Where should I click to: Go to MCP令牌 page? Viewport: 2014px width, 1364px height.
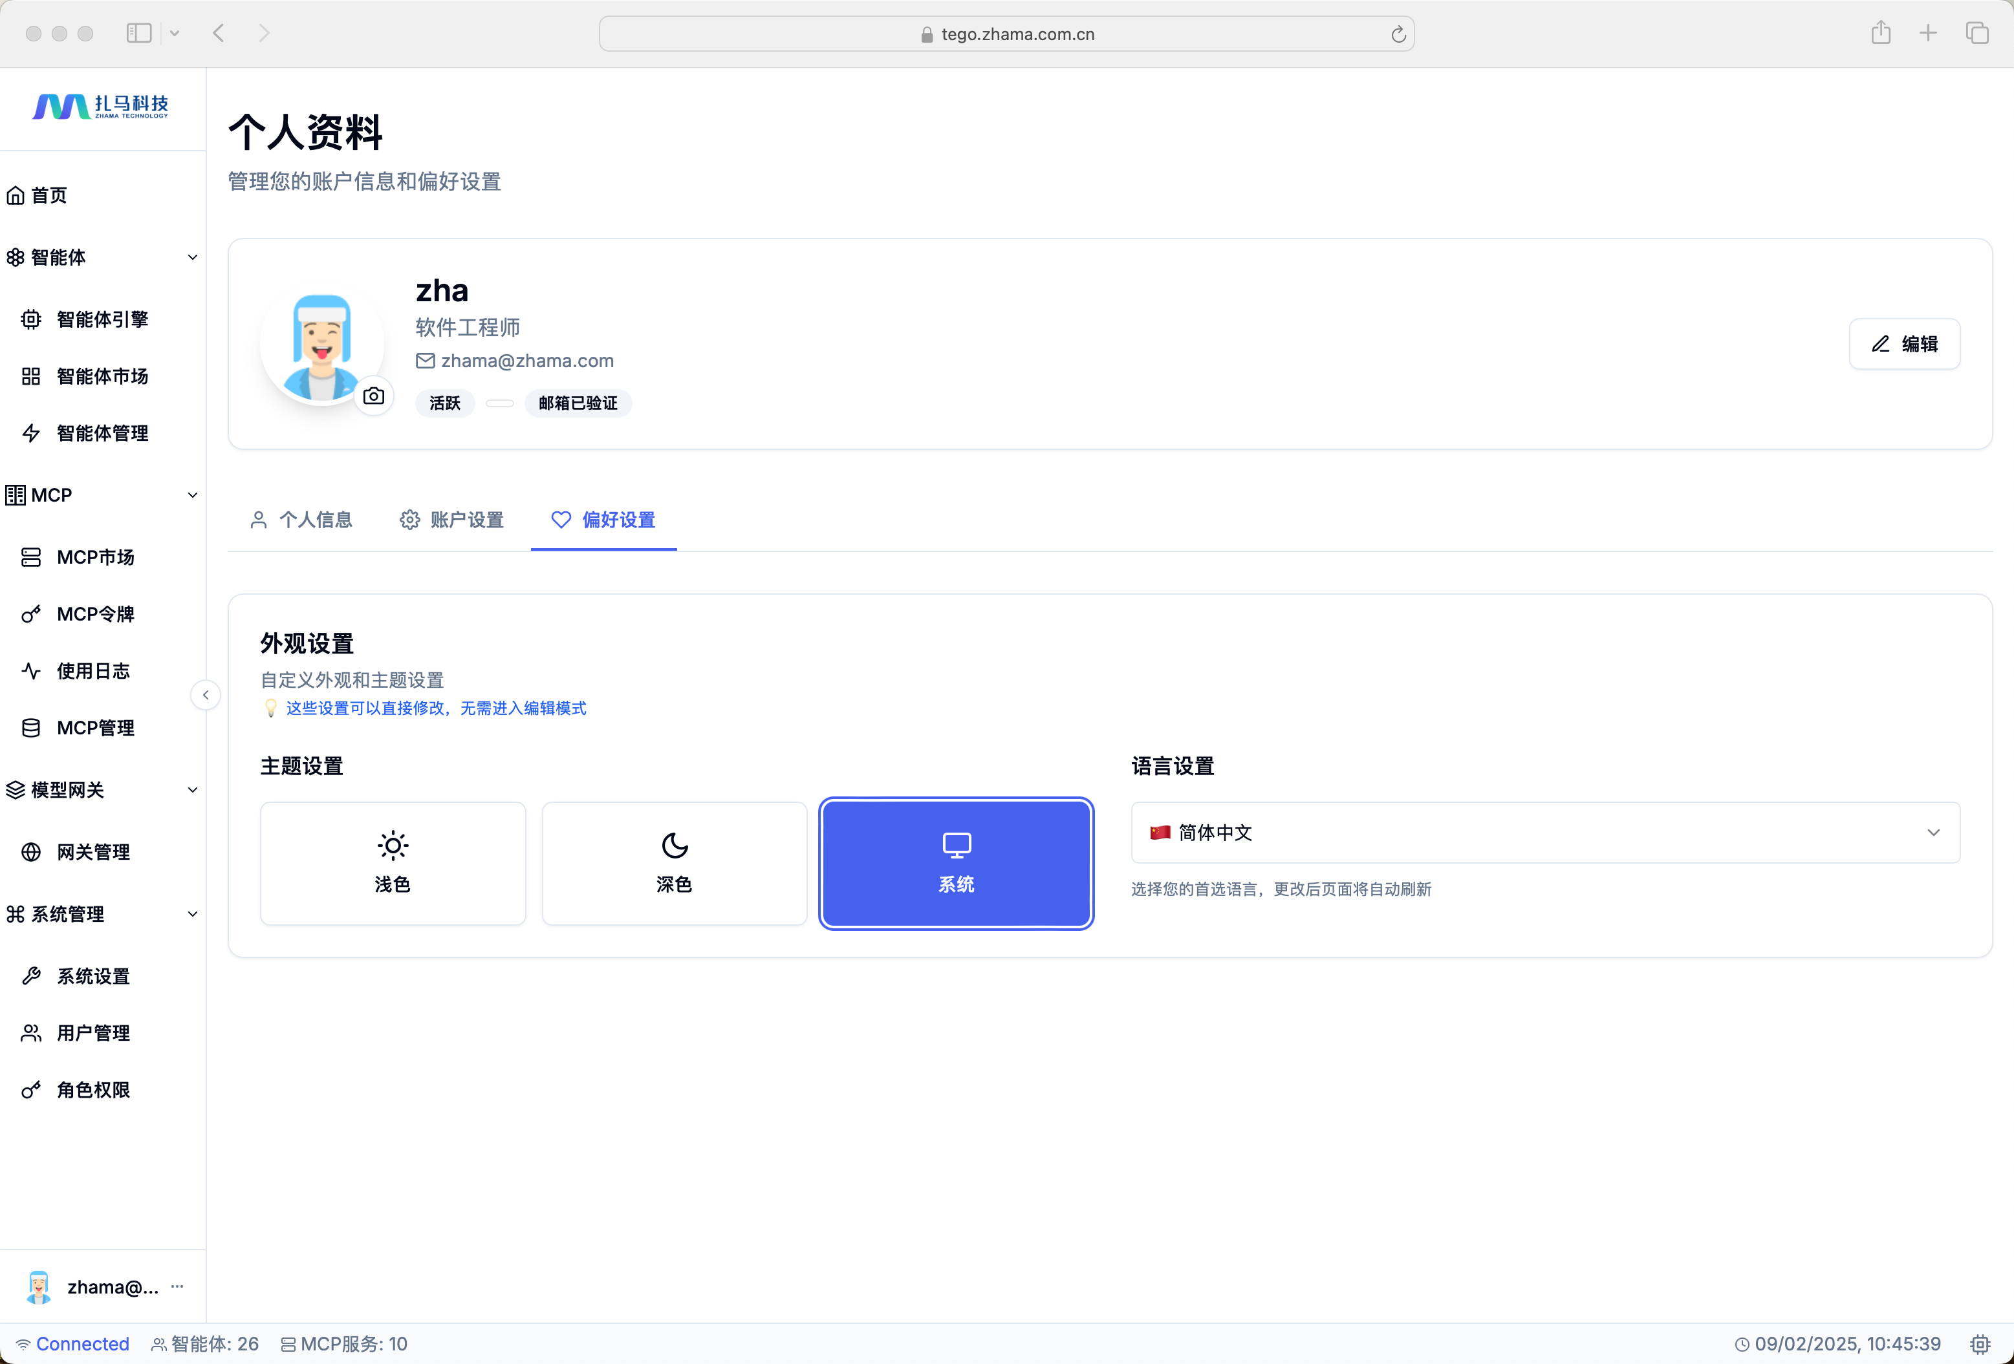point(95,614)
